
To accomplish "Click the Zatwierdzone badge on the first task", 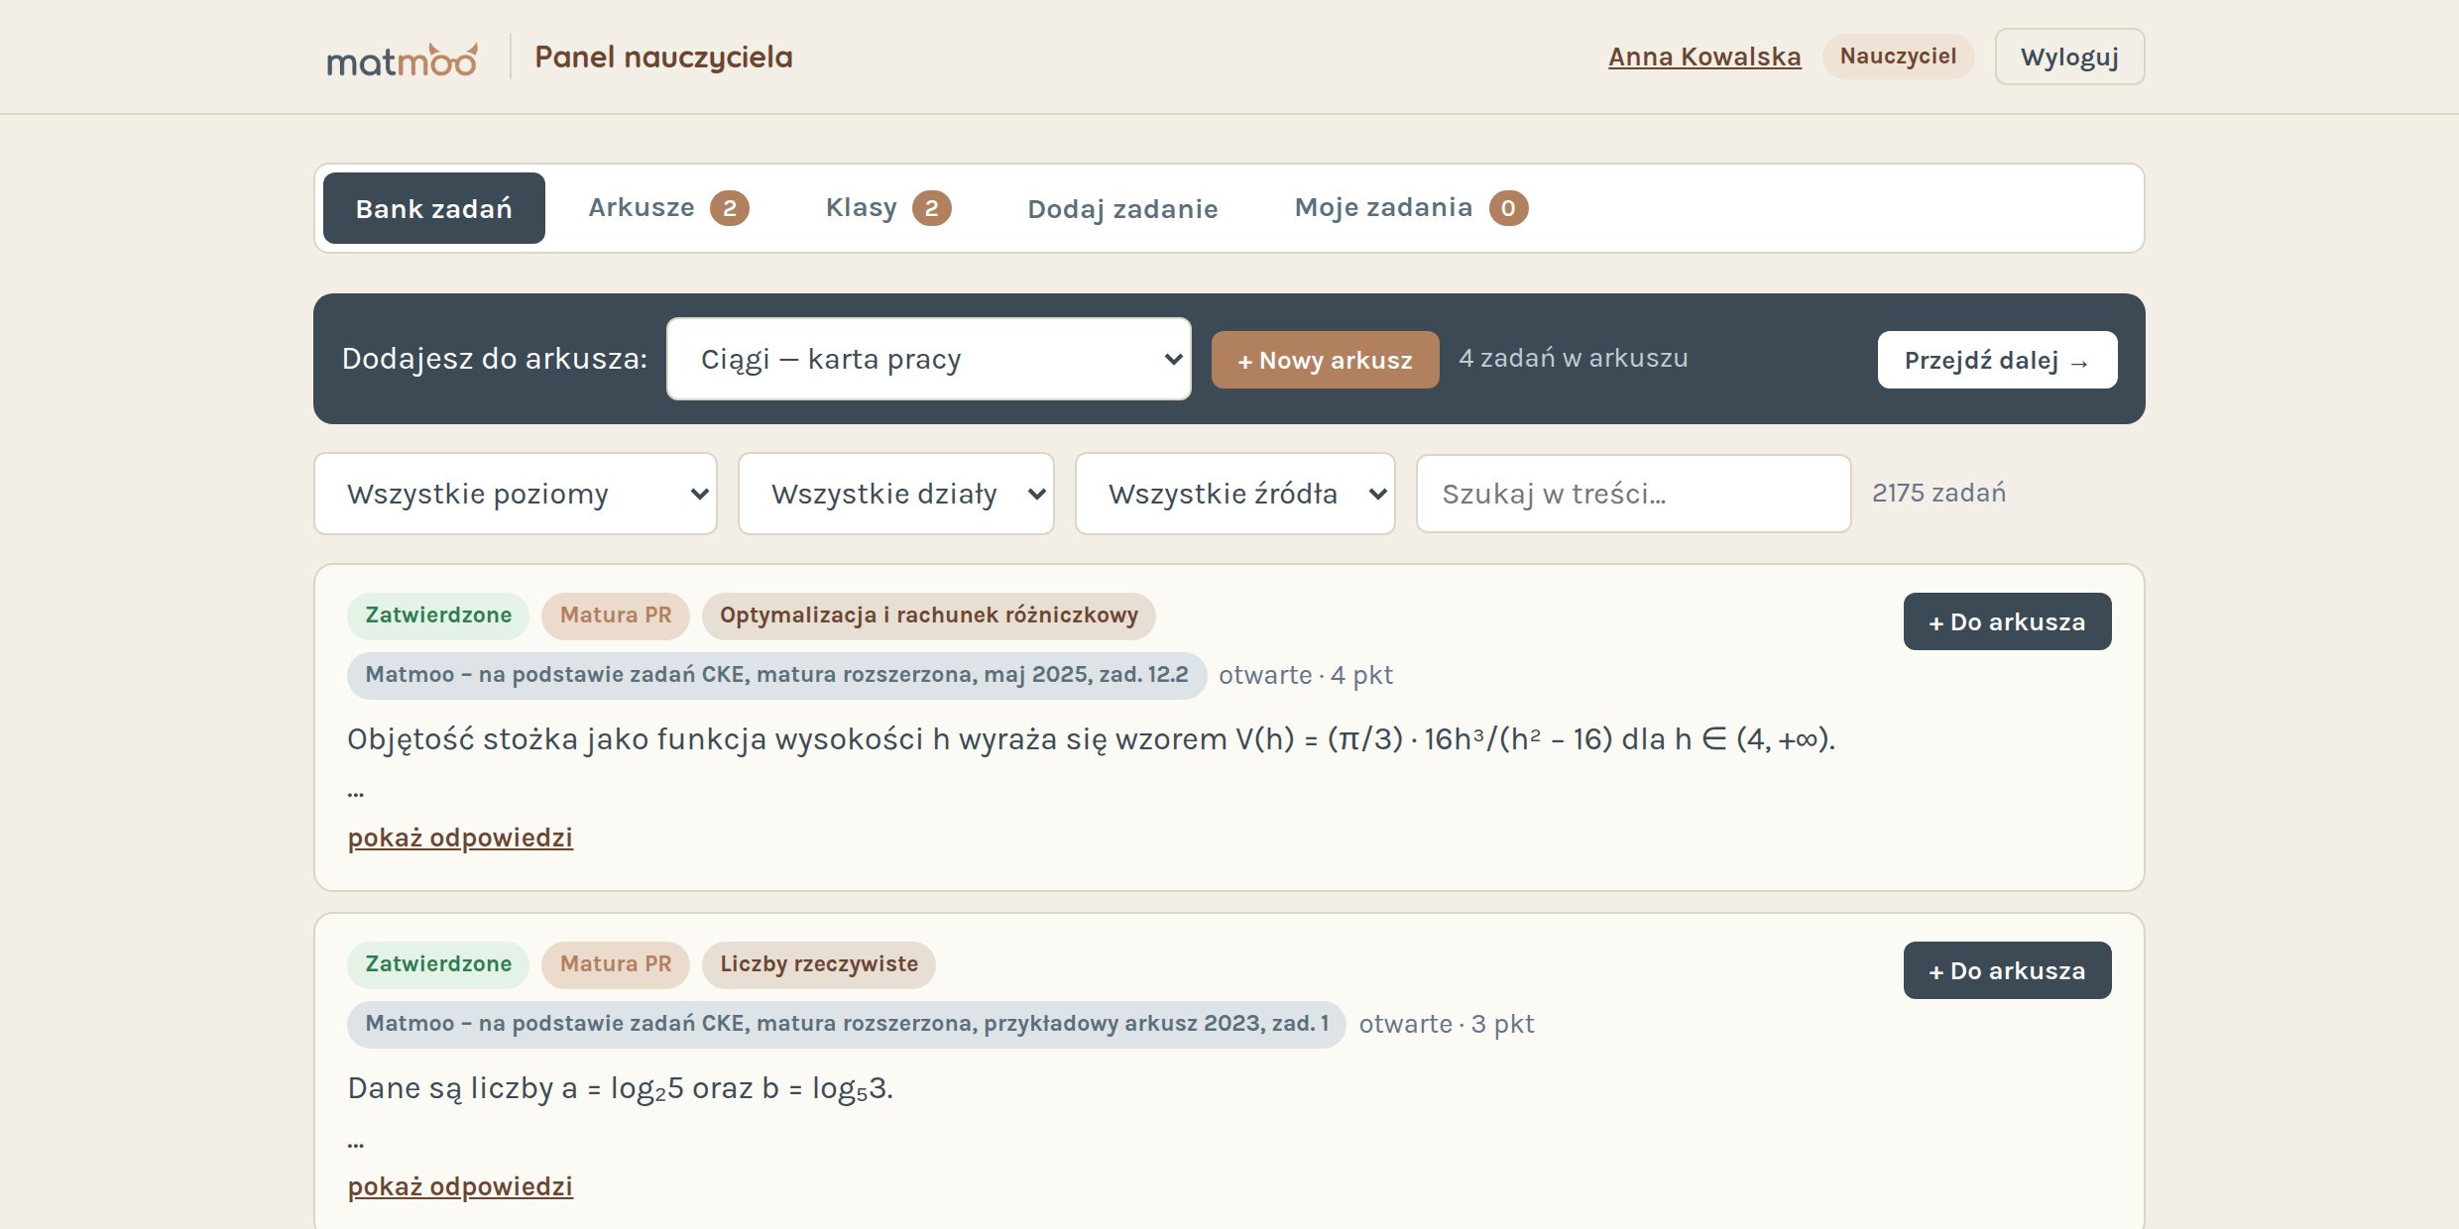I will 438,615.
